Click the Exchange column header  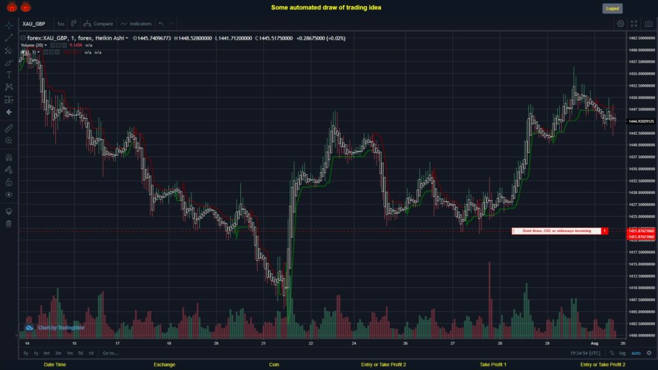164,365
